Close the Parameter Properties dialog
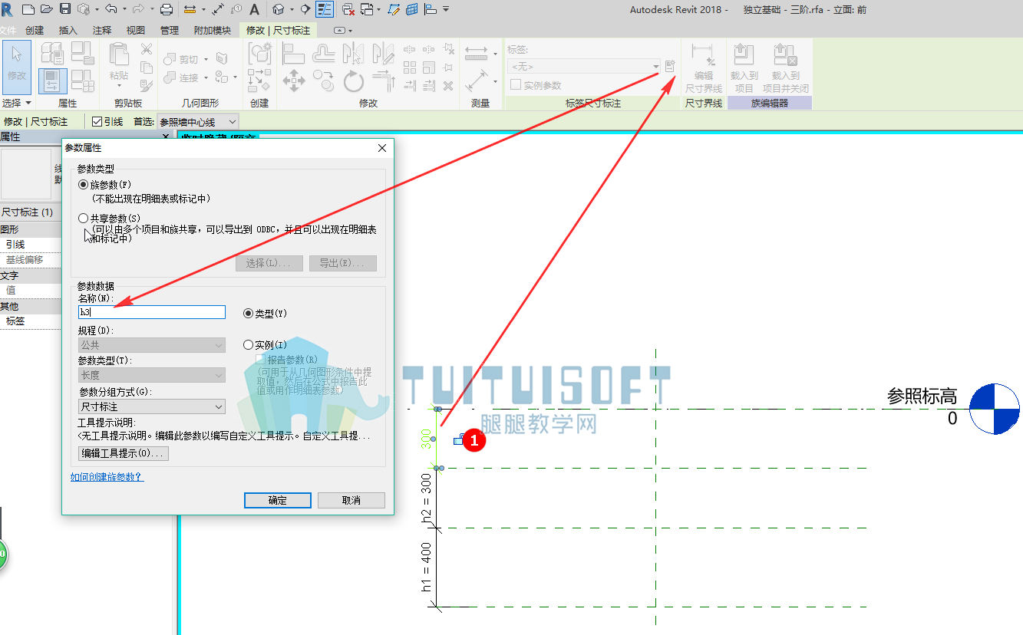Screen dimensions: 1023x635 coord(382,148)
